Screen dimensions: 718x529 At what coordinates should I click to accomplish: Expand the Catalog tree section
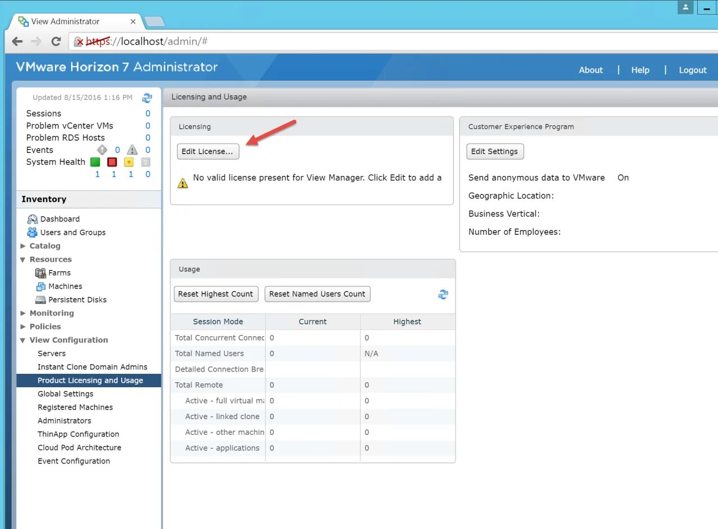click(23, 246)
